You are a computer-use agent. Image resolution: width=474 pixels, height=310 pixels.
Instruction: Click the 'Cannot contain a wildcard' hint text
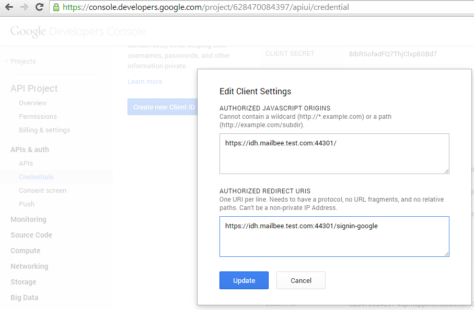click(305, 121)
